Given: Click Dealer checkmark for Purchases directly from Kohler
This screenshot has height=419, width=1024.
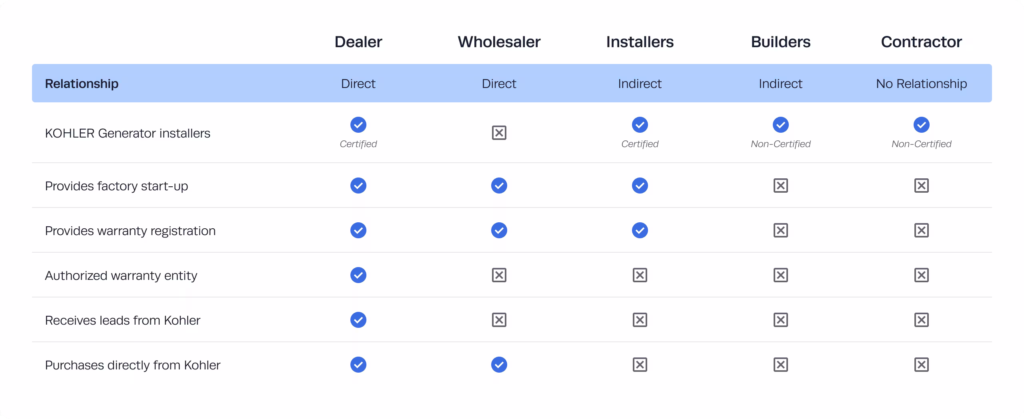Looking at the screenshot, I should pyautogui.click(x=358, y=365).
